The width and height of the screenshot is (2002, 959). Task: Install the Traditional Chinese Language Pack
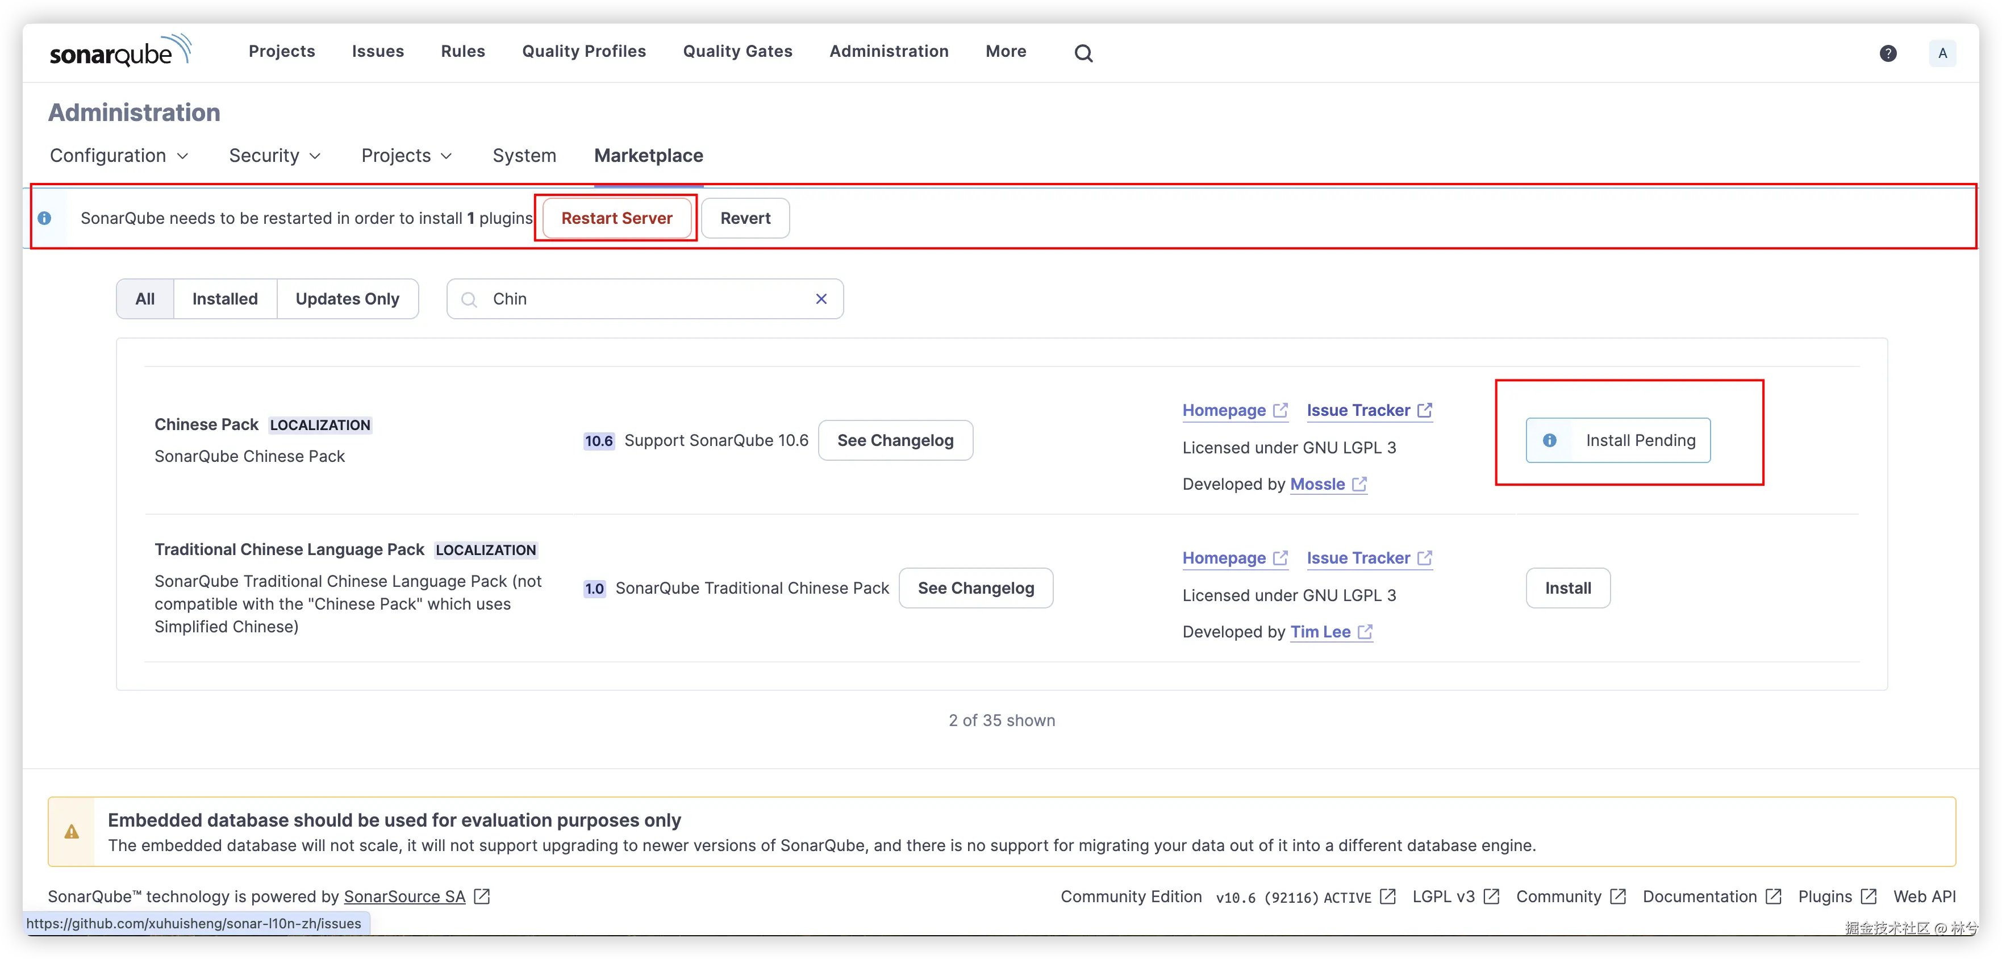(x=1567, y=589)
